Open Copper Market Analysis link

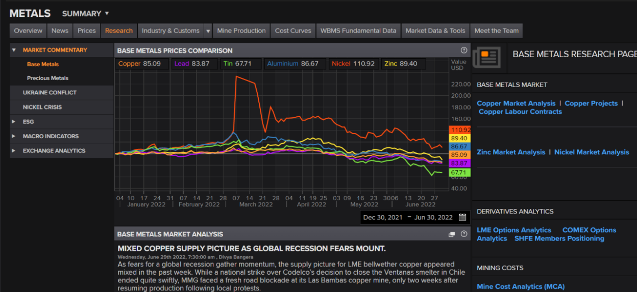point(516,103)
